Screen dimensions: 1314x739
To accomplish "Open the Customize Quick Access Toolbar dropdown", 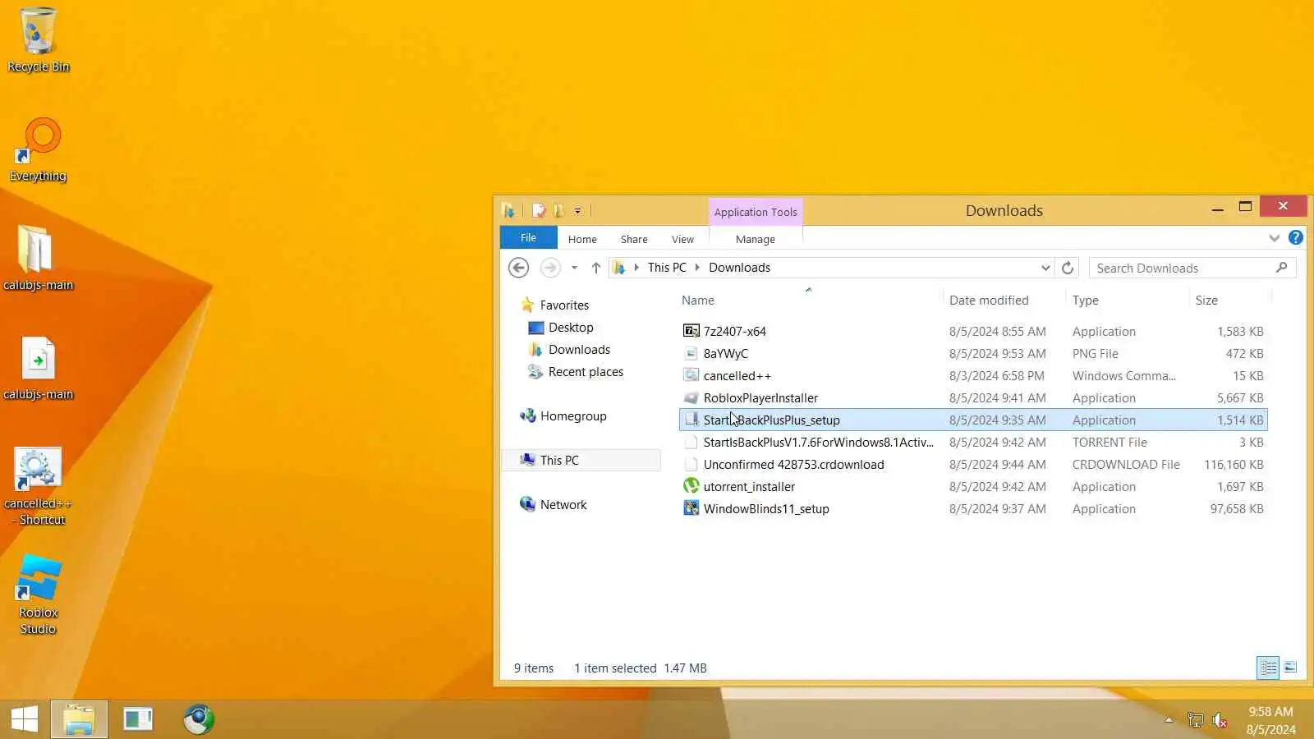I will pos(577,211).
